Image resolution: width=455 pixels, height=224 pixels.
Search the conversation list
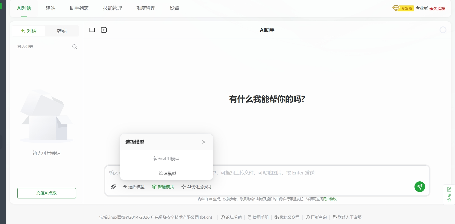pyautogui.click(x=75, y=47)
